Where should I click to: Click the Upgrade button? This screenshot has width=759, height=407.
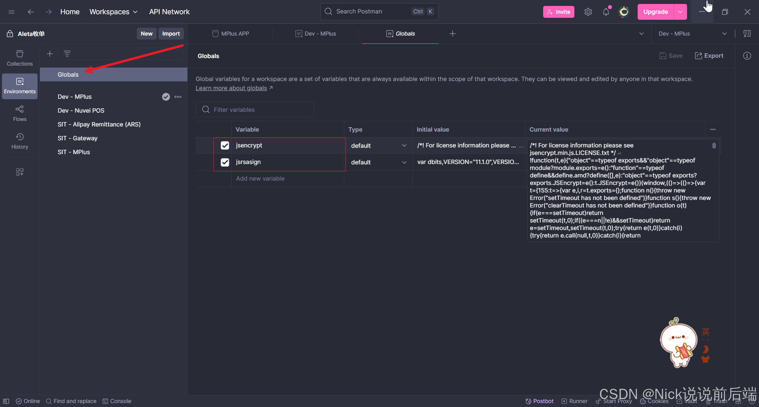655,12
